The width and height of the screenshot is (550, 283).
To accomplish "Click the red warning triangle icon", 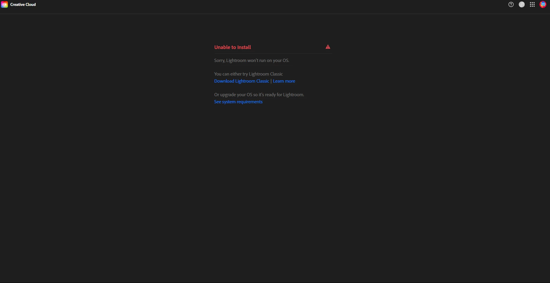I will click(328, 47).
